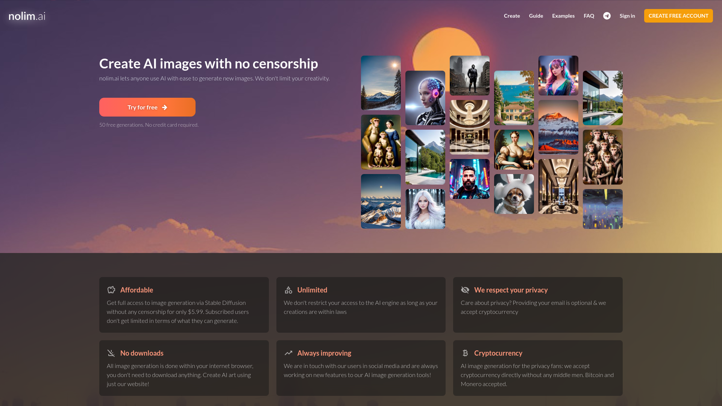Click CREATE FREE ACCOUNT

[678, 16]
